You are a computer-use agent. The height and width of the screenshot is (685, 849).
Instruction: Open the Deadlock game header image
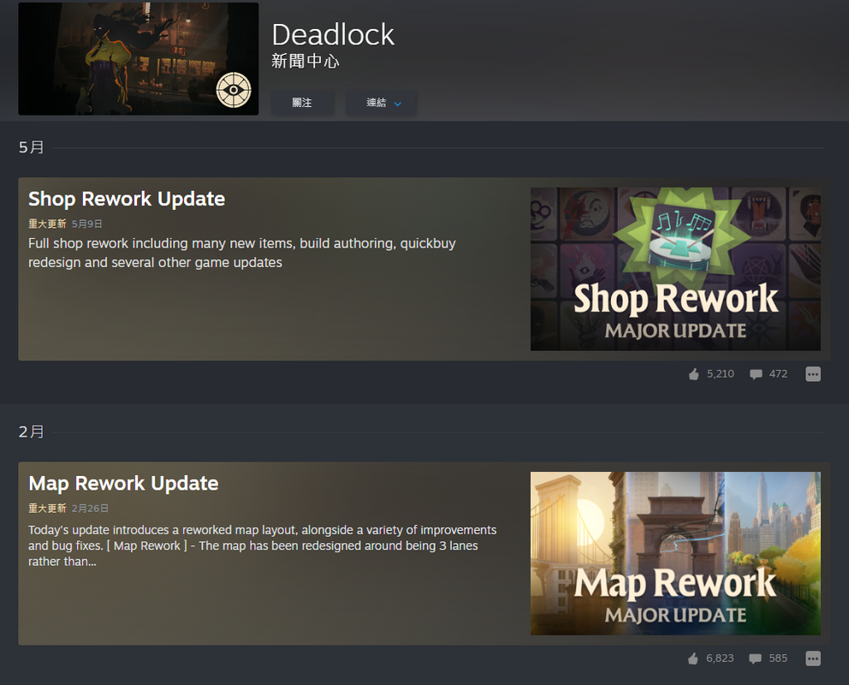click(x=138, y=58)
